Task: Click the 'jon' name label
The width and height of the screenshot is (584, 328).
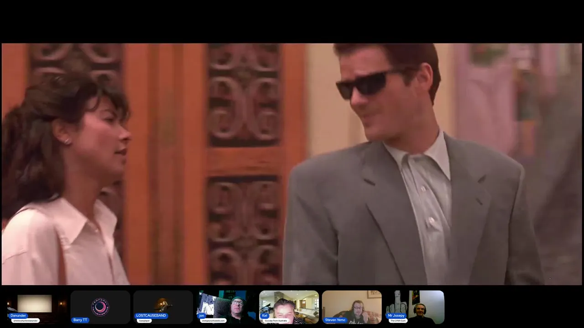Action: click(x=202, y=315)
